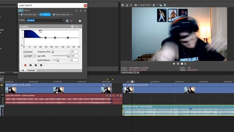
Task: Click the Gain (dB) slider handle
Action: point(68,56)
